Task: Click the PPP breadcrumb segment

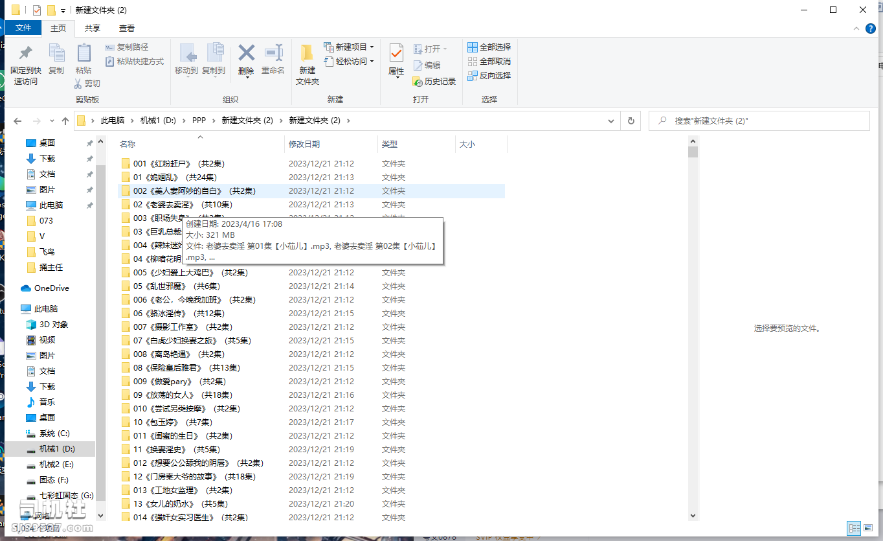Action: pos(199,121)
